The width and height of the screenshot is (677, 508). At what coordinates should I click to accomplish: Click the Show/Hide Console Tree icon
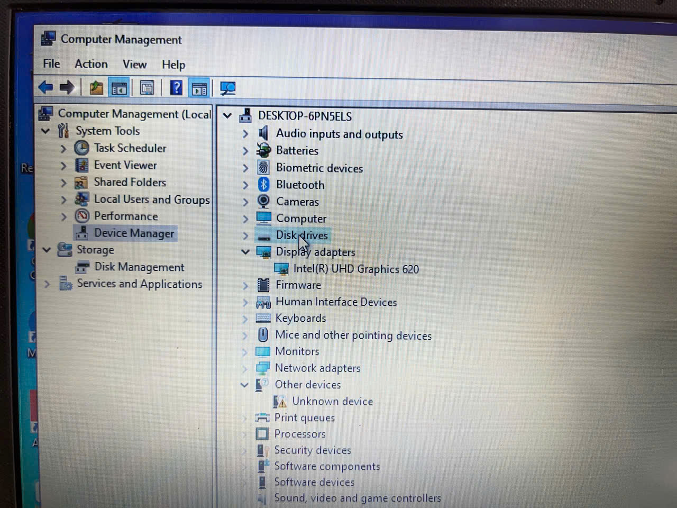click(120, 88)
